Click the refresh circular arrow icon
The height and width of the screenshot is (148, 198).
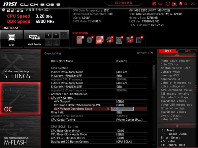click(168, 4)
